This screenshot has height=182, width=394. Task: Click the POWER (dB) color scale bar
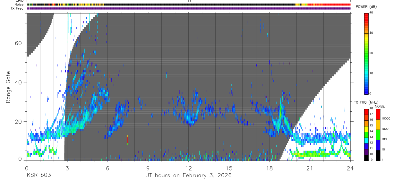[366, 53]
